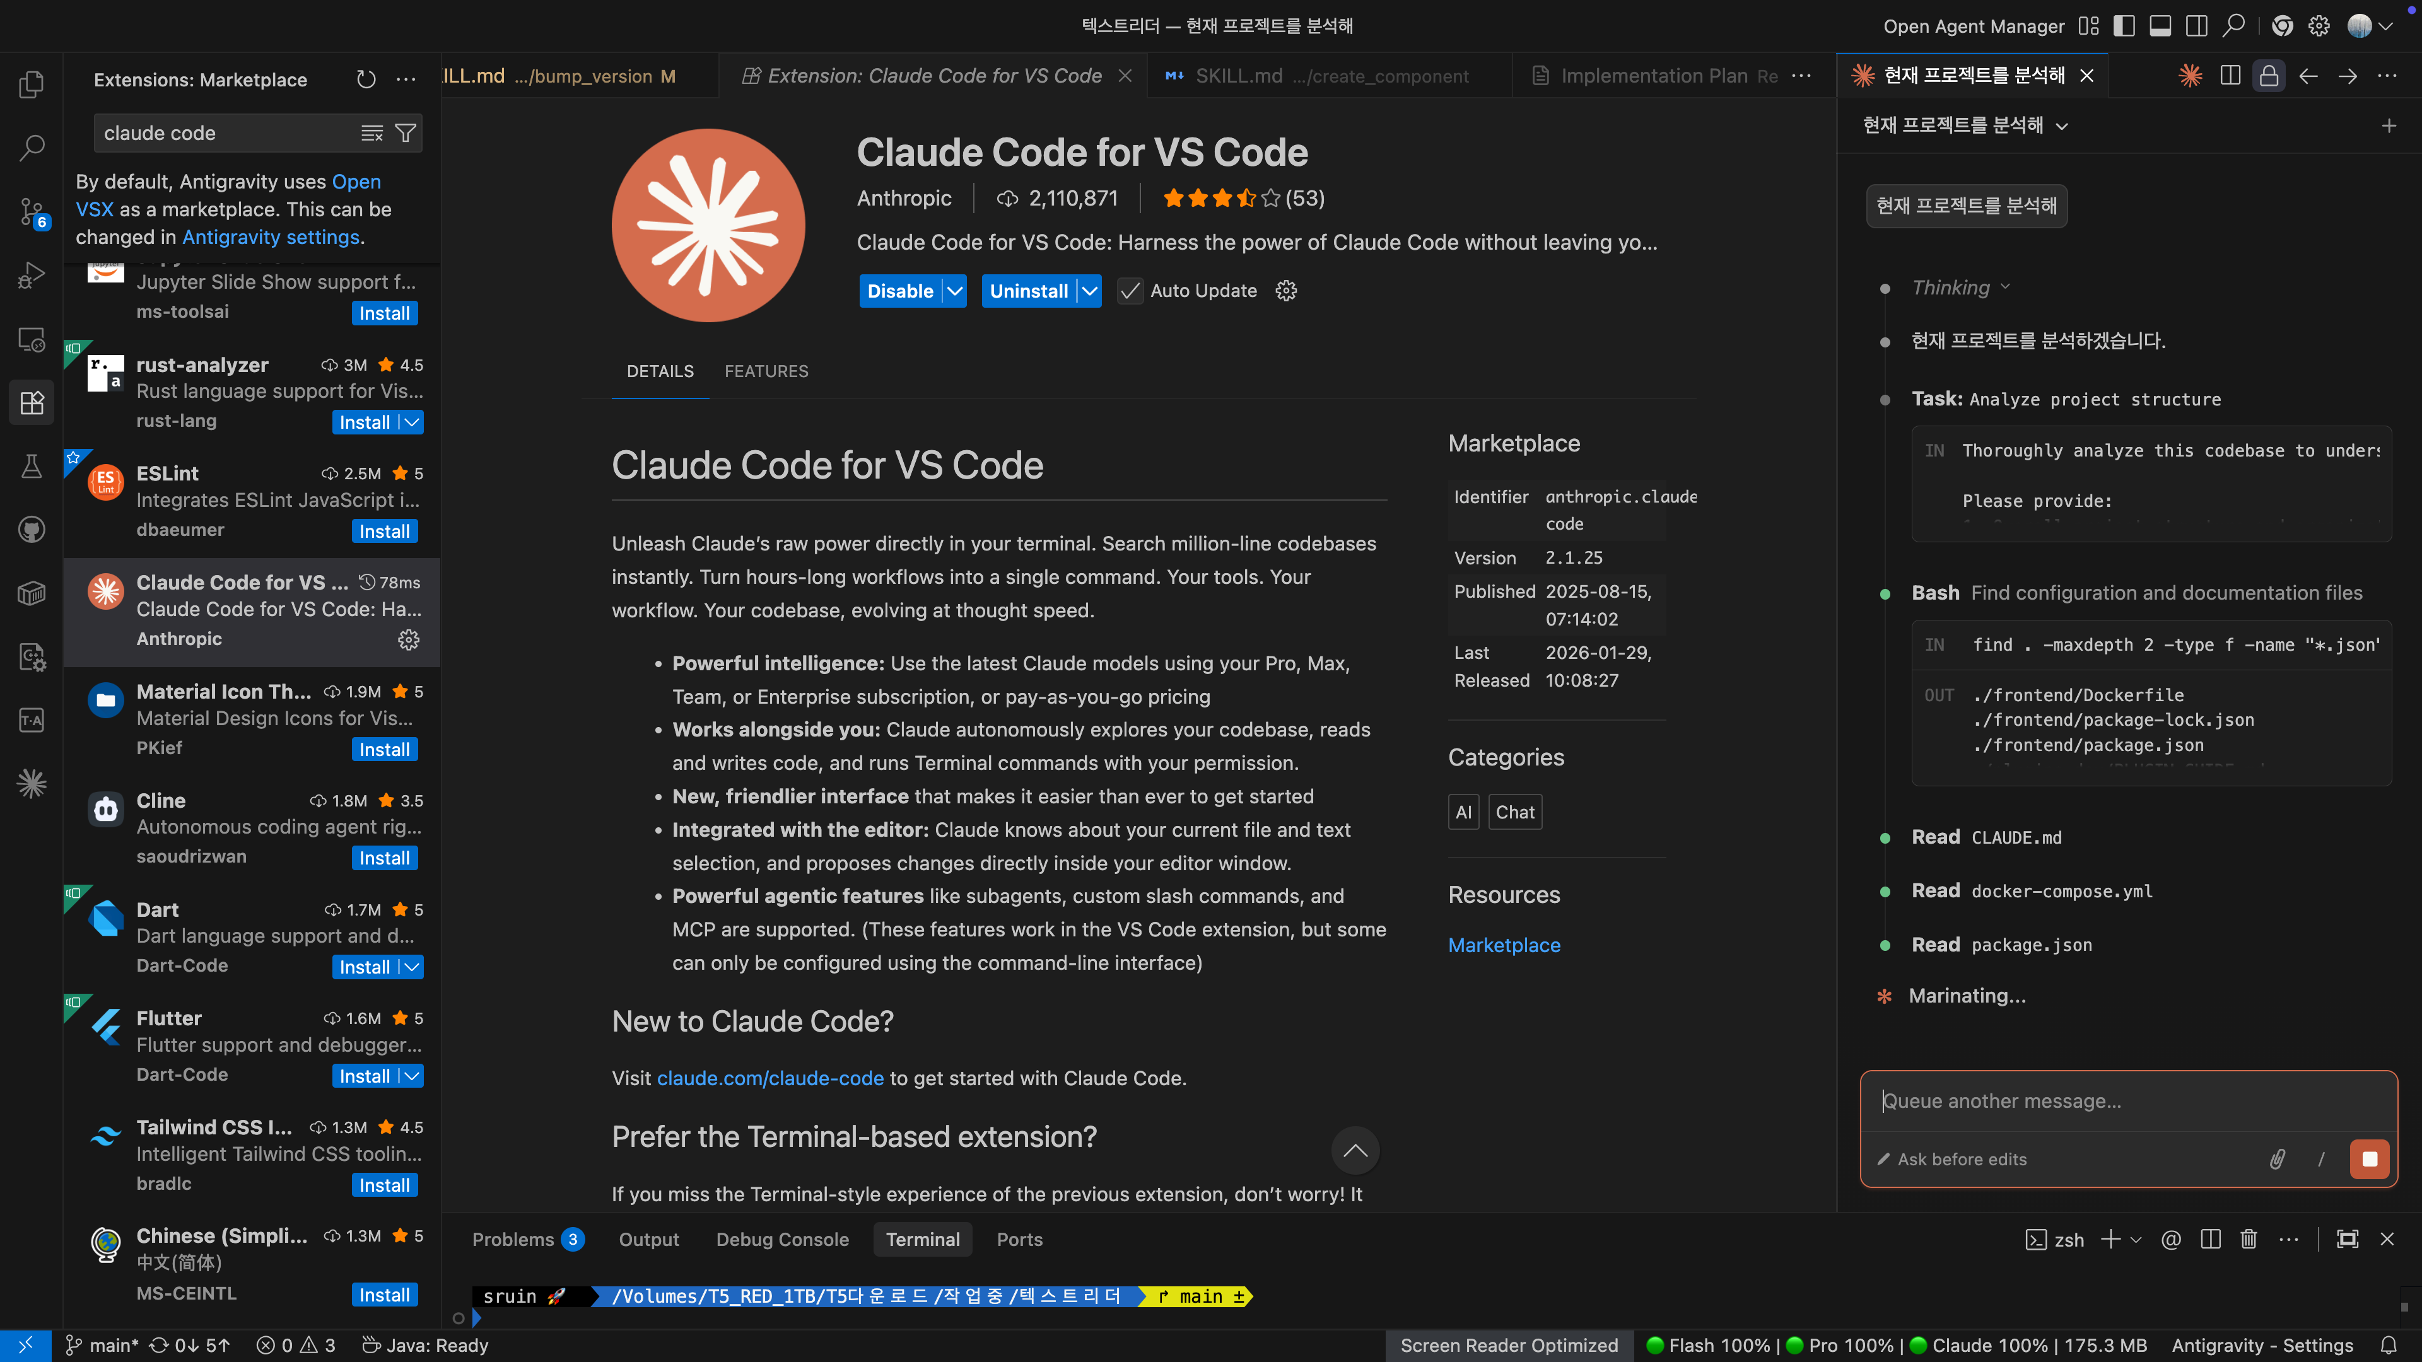The image size is (2422, 1362).
Task: Expand the Thinking section chevron
Action: [x=2006, y=287]
